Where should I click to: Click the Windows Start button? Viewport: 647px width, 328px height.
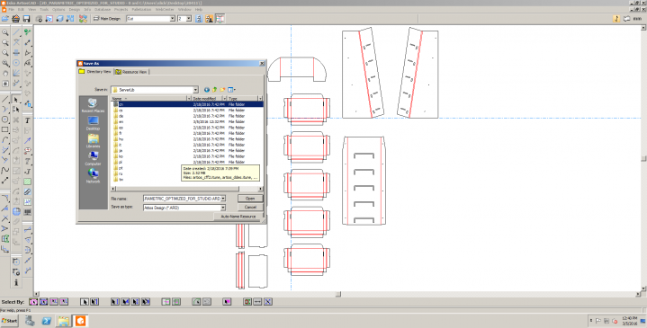pos(10,321)
